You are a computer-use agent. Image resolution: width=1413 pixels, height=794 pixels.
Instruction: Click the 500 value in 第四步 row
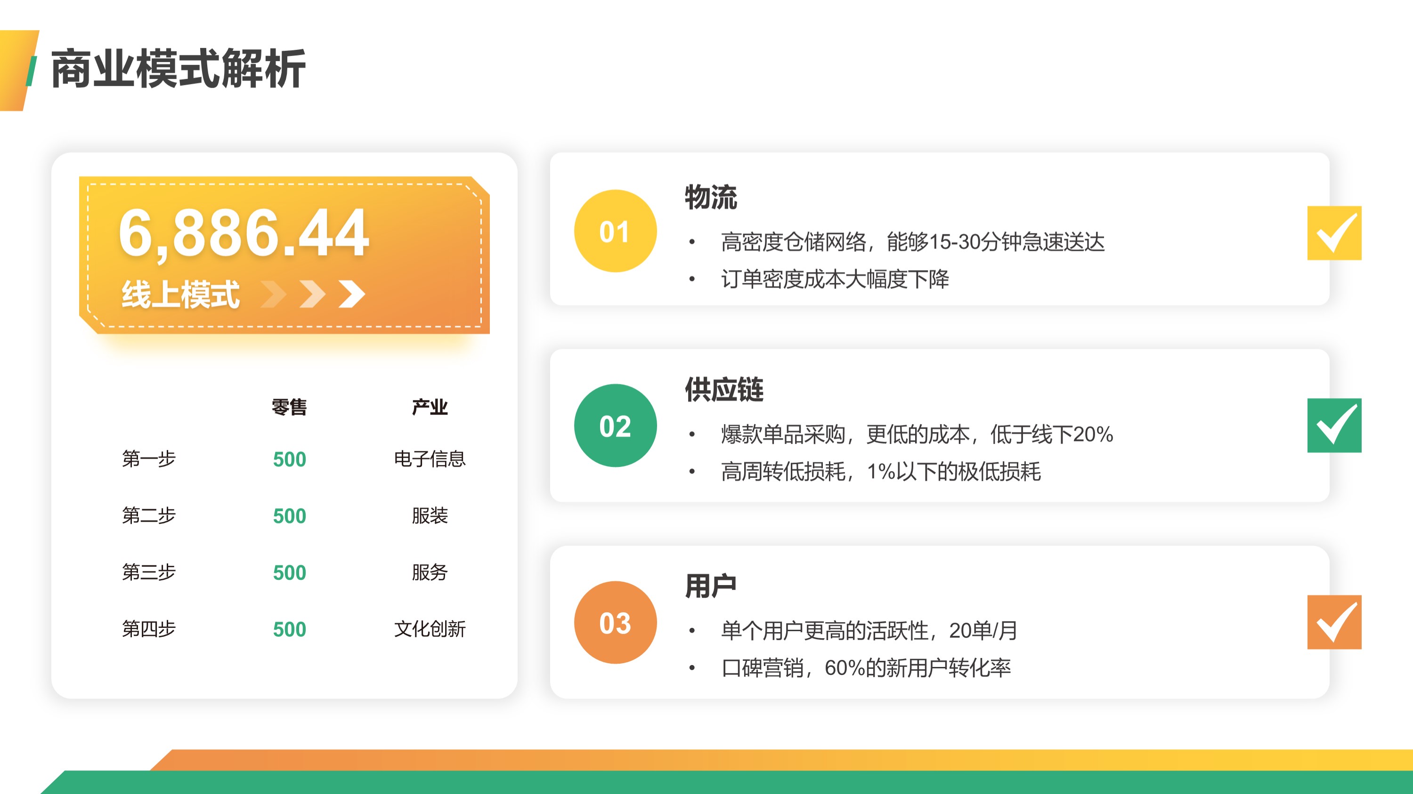(x=290, y=630)
